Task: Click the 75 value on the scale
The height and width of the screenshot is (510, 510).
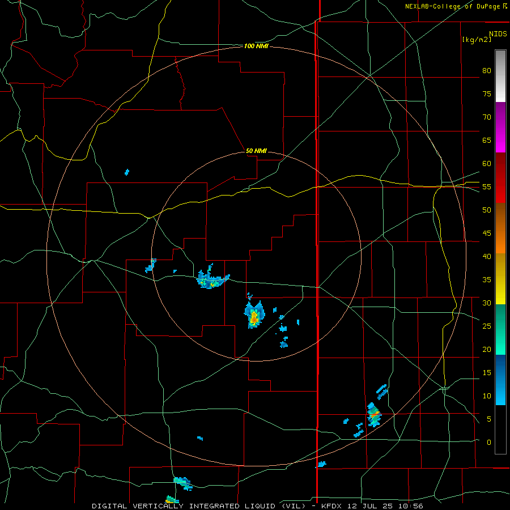Action: point(487,94)
